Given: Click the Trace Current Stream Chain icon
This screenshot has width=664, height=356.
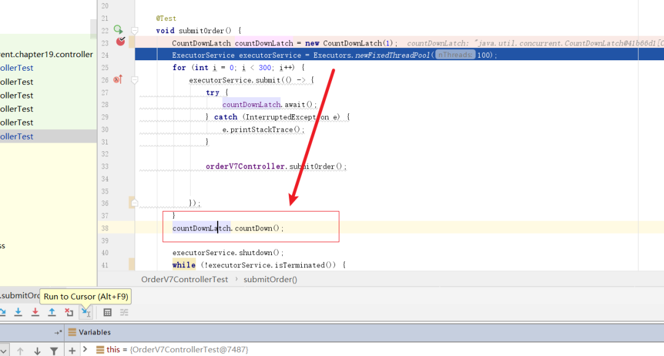Looking at the screenshot, I should tap(124, 312).
